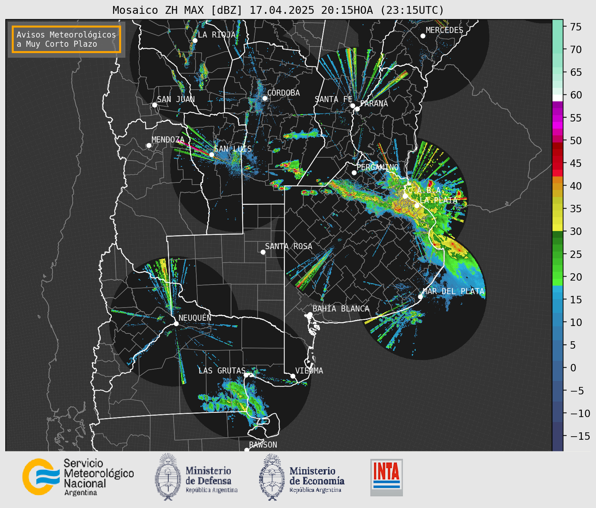Click the LA RIOJA city marker dot
This screenshot has height=508, width=596.
(x=195, y=40)
